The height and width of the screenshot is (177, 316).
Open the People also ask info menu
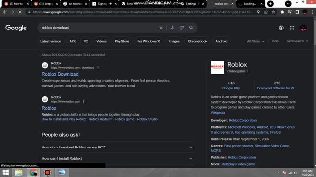tap(80, 135)
